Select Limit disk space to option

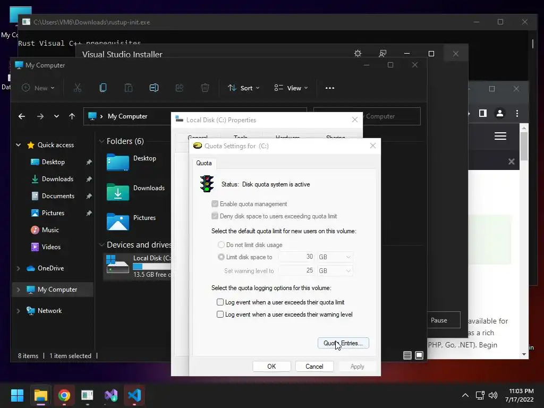pos(221,257)
